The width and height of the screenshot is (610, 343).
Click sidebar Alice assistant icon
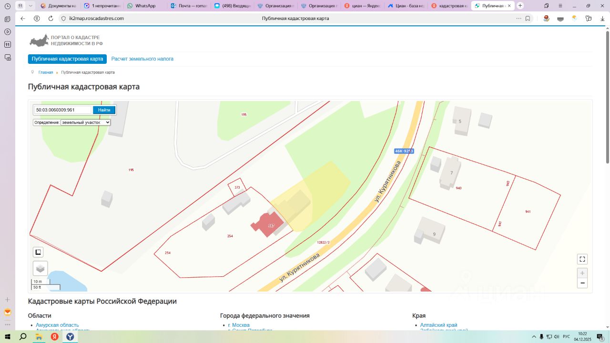[7, 313]
